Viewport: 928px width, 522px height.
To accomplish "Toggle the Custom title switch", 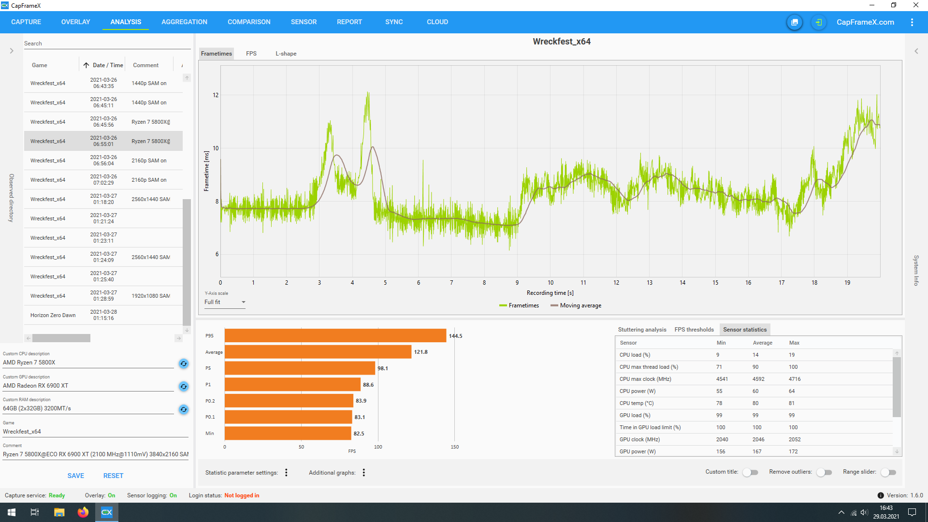I will tap(750, 472).
